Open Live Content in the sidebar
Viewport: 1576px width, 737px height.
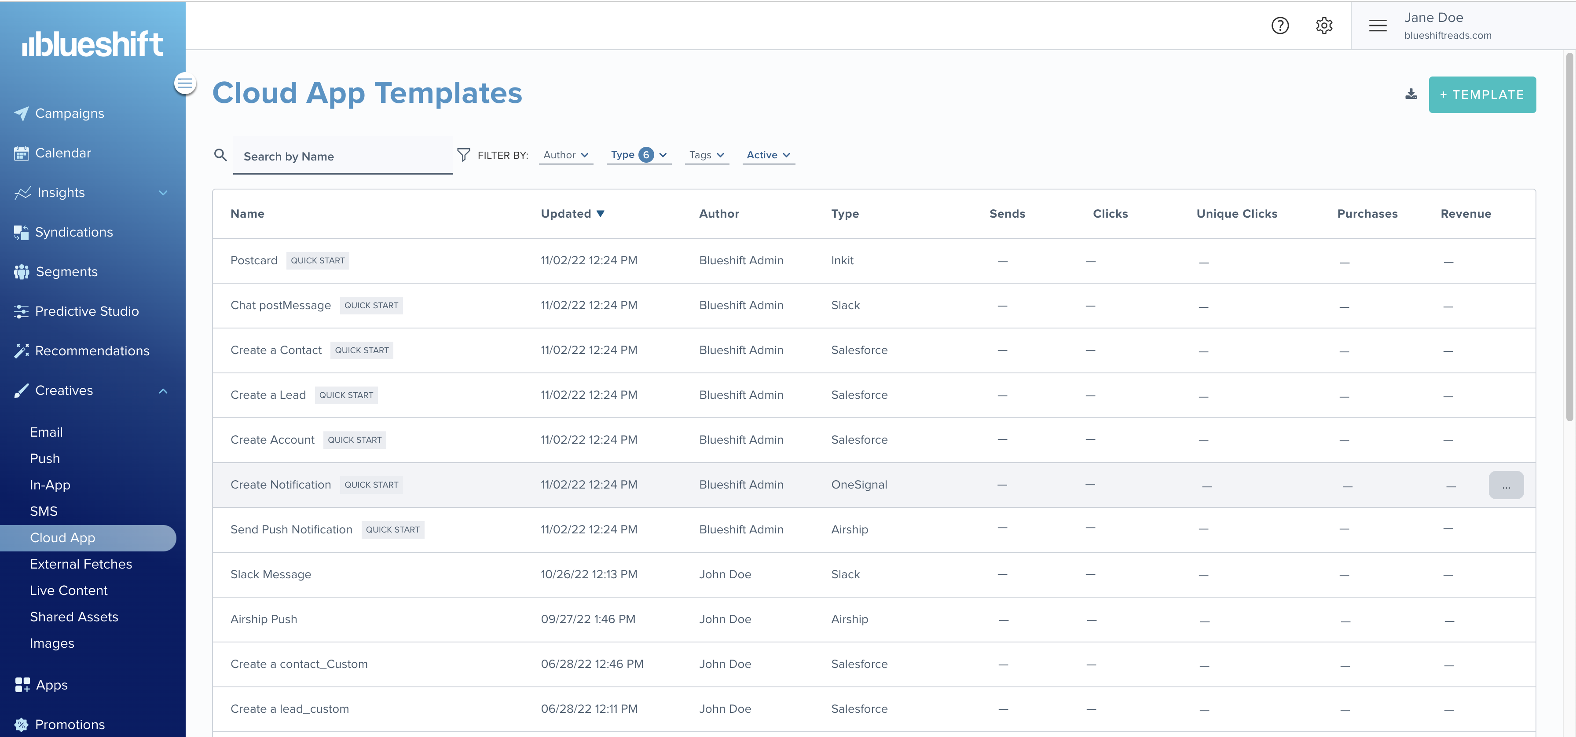coord(69,590)
